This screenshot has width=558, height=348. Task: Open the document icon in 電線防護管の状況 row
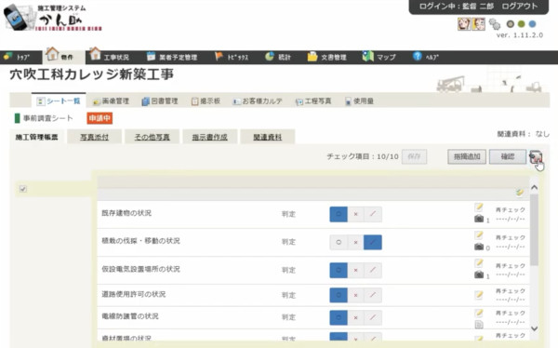(x=479, y=324)
